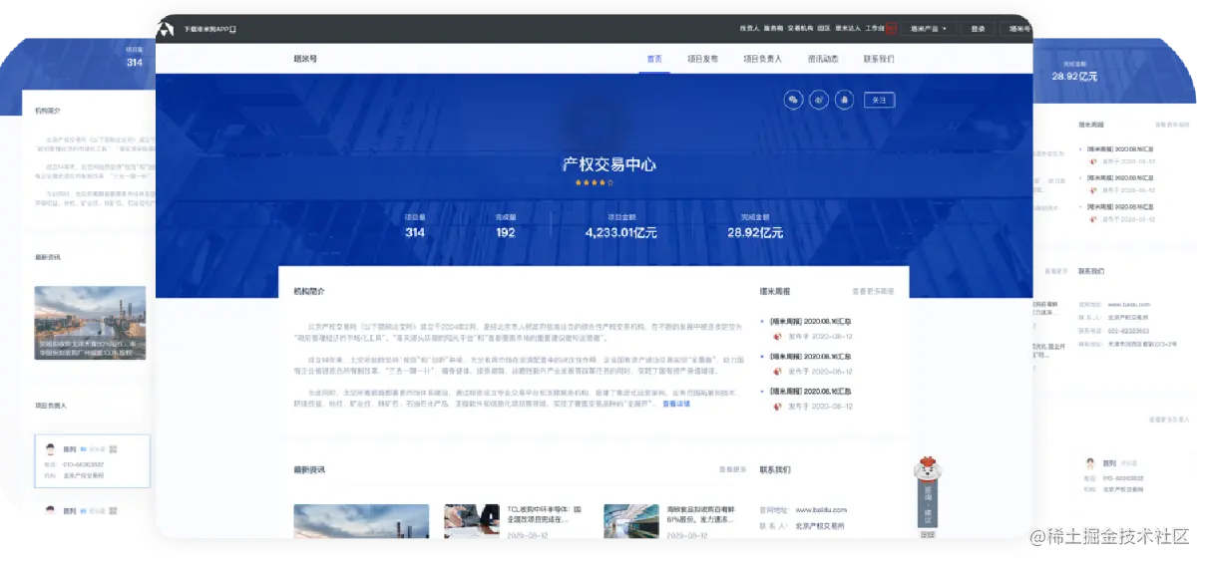Click 园区 in the top bar

pyautogui.click(x=824, y=29)
